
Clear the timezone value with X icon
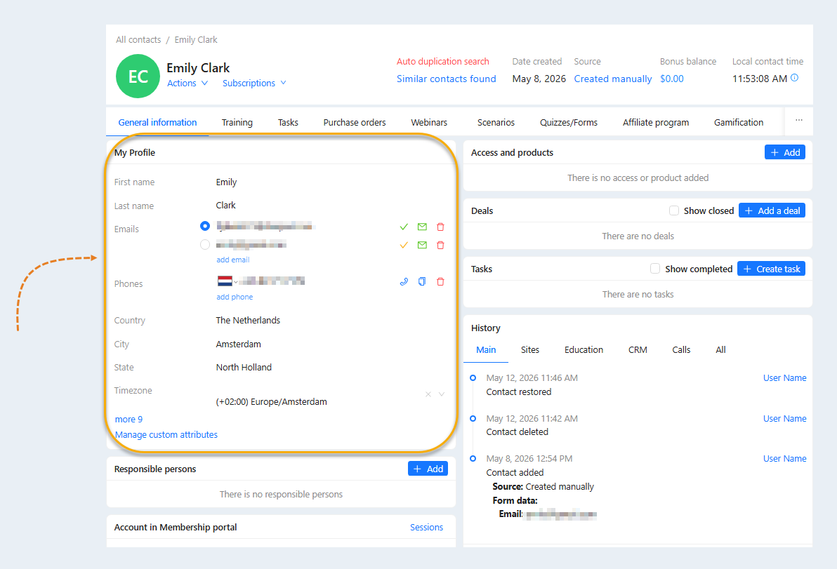coord(428,394)
